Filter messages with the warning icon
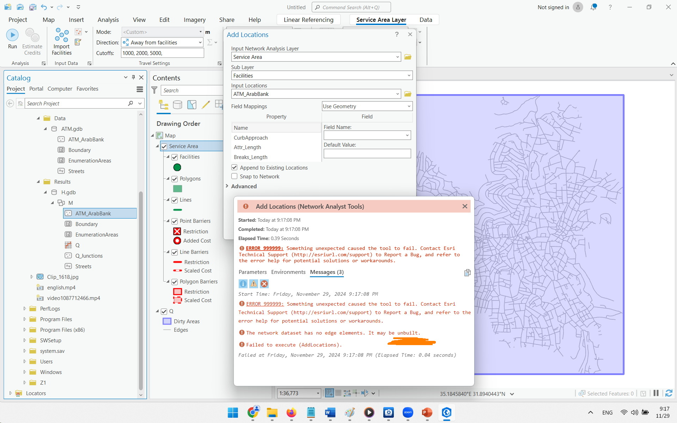 click(x=254, y=283)
